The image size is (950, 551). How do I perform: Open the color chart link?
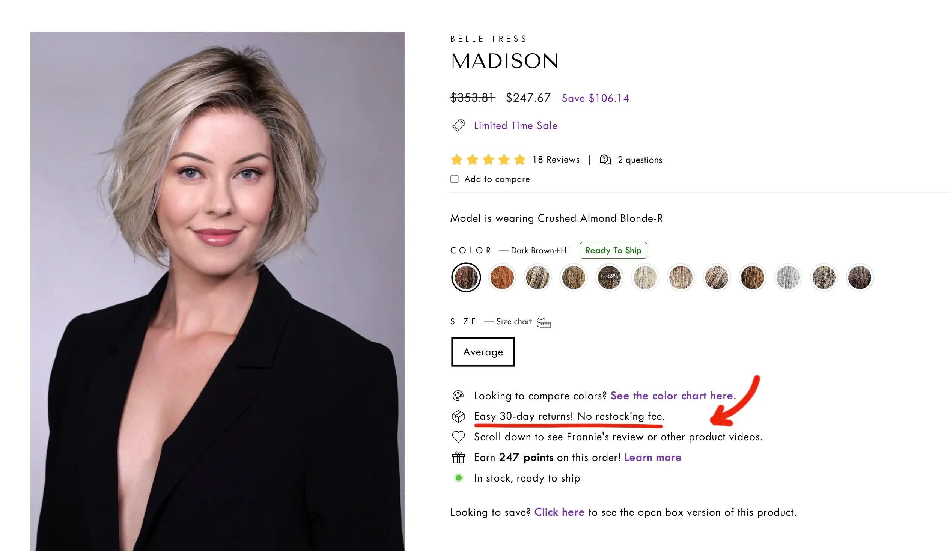click(x=673, y=396)
